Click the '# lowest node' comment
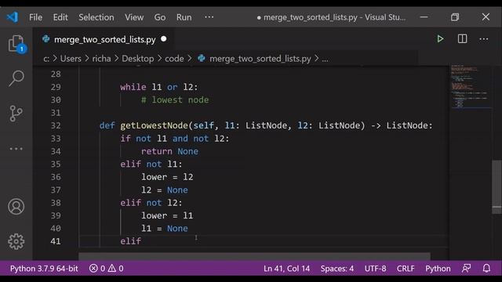This screenshot has height=282, width=502. click(x=175, y=99)
